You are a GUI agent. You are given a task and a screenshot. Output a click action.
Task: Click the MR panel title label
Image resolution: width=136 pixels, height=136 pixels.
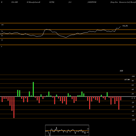pos(121,71)
